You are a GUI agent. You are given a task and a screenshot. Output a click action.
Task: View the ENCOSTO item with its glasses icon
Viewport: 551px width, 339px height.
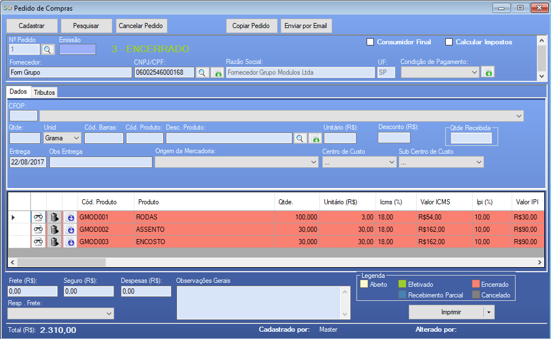tap(38, 242)
